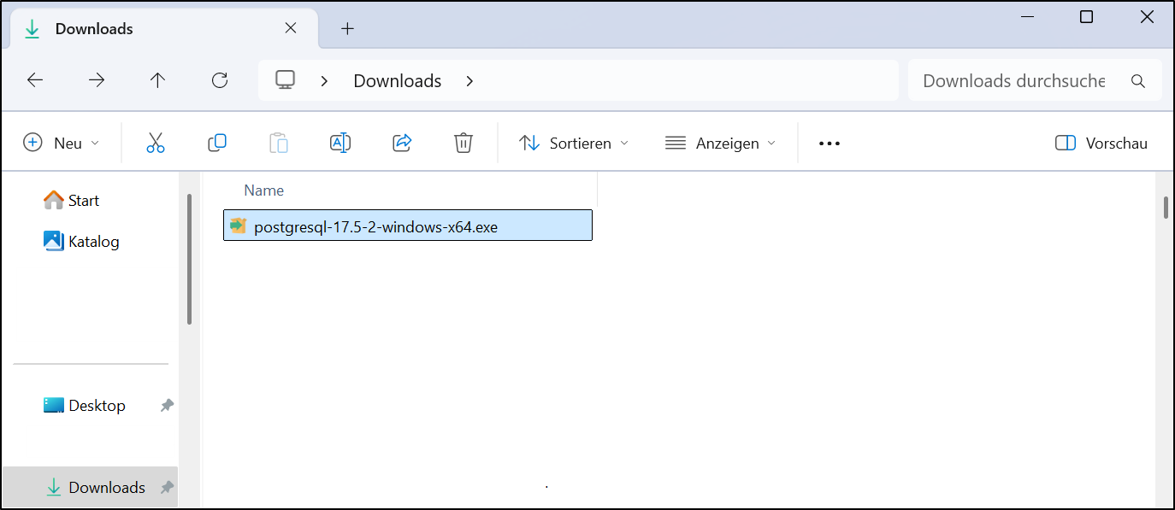Close the Downloads tab
This screenshot has width=1175, height=510.
(291, 28)
